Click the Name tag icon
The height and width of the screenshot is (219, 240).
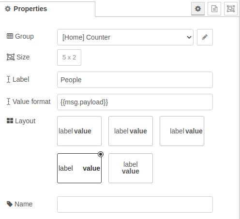[10, 204]
